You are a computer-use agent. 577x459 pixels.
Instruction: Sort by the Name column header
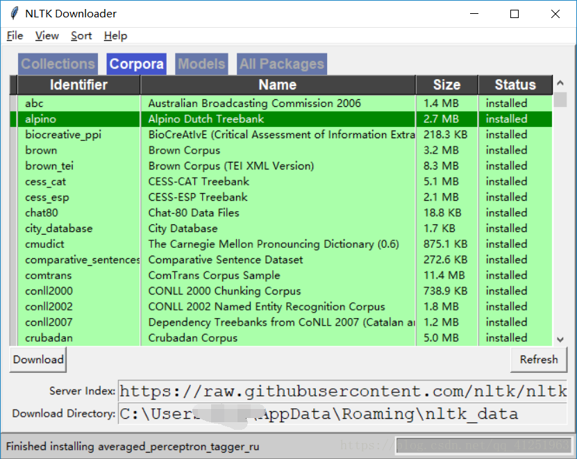[x=278, y=85]
